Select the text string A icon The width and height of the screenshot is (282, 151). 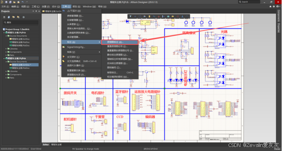[x=182, y=16]
